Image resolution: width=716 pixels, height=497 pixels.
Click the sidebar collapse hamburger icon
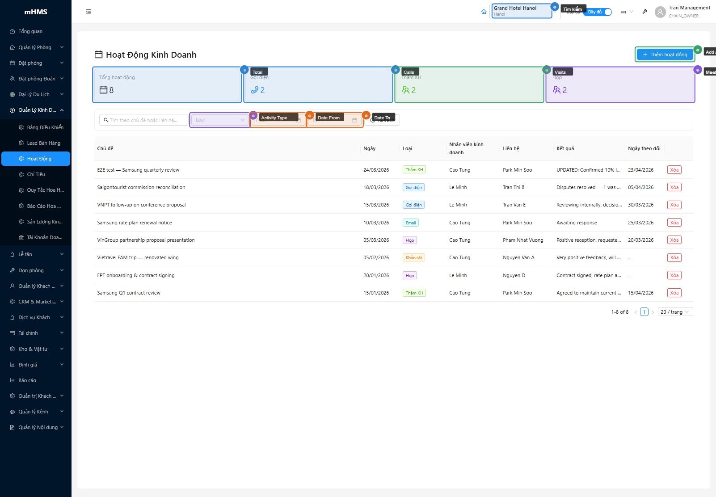[88, 12]
